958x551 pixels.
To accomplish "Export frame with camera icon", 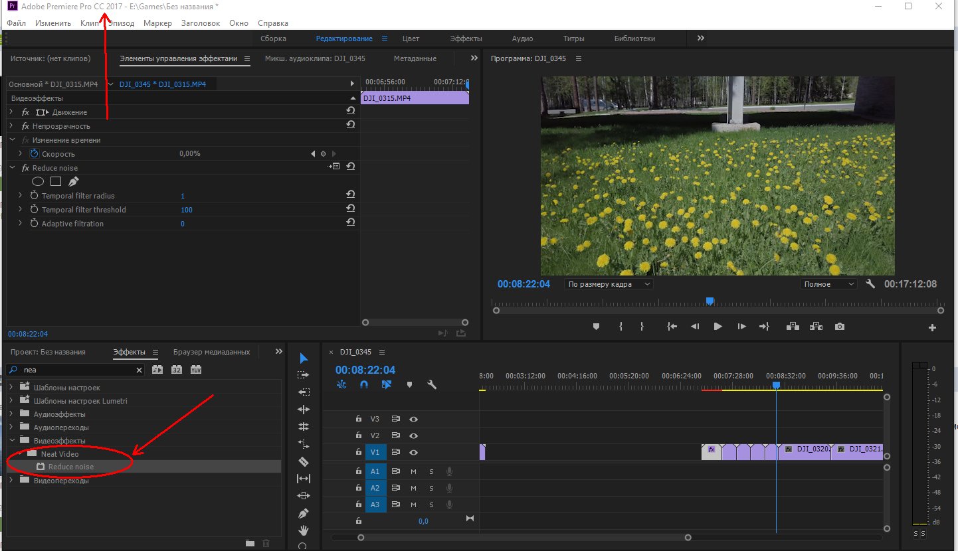I will tap(840, 327).
